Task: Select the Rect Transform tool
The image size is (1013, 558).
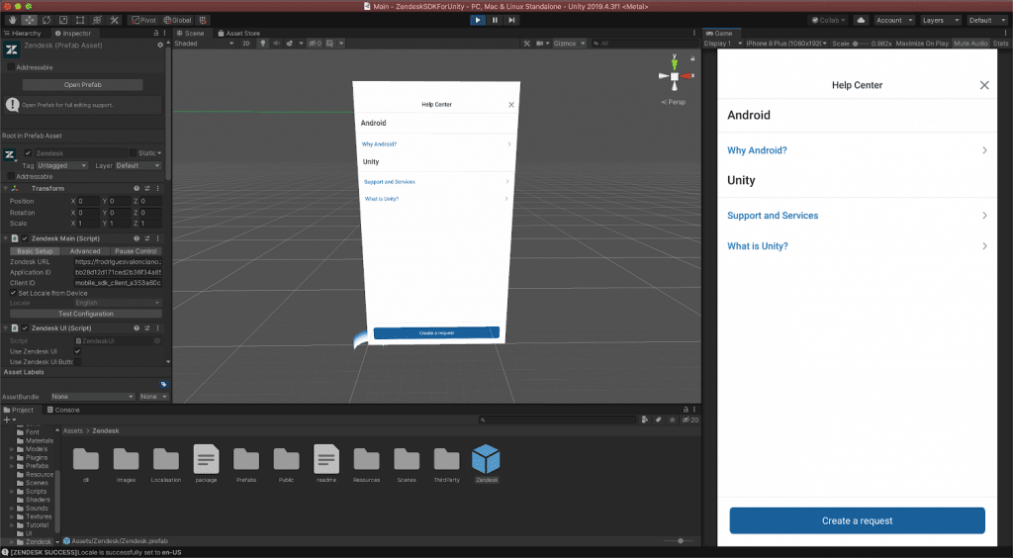Action: 80,20
